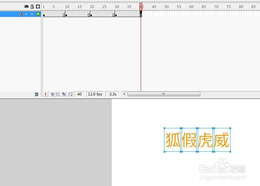Click the jingyan.baidu.com link
Viewport: 260px width, 186px height.
222,176
